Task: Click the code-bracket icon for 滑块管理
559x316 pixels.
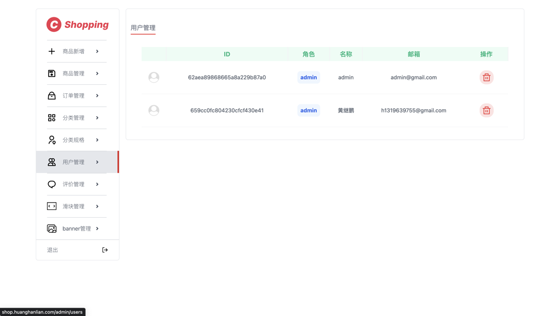Action: click(x=51, y=206)
